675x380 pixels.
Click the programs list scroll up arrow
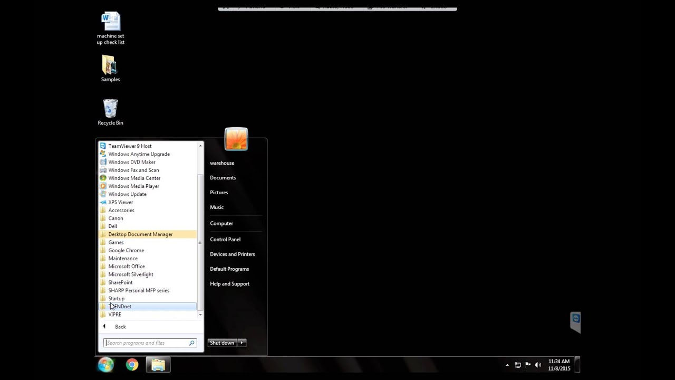click(200, 145)
